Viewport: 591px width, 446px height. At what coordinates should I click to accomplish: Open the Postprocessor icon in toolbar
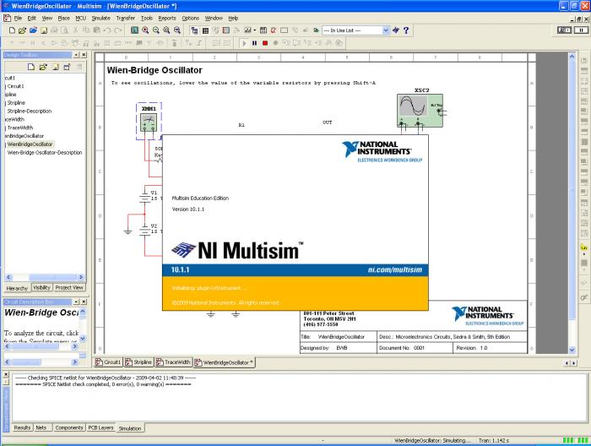pyautogui.click(x=263, y=30)
